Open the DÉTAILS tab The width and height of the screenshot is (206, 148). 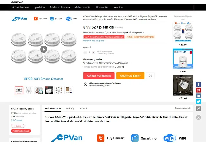coord(83,109)
